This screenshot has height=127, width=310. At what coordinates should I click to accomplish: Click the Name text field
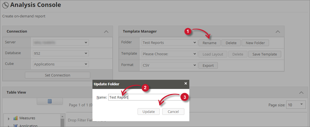[x=145, y=97]
